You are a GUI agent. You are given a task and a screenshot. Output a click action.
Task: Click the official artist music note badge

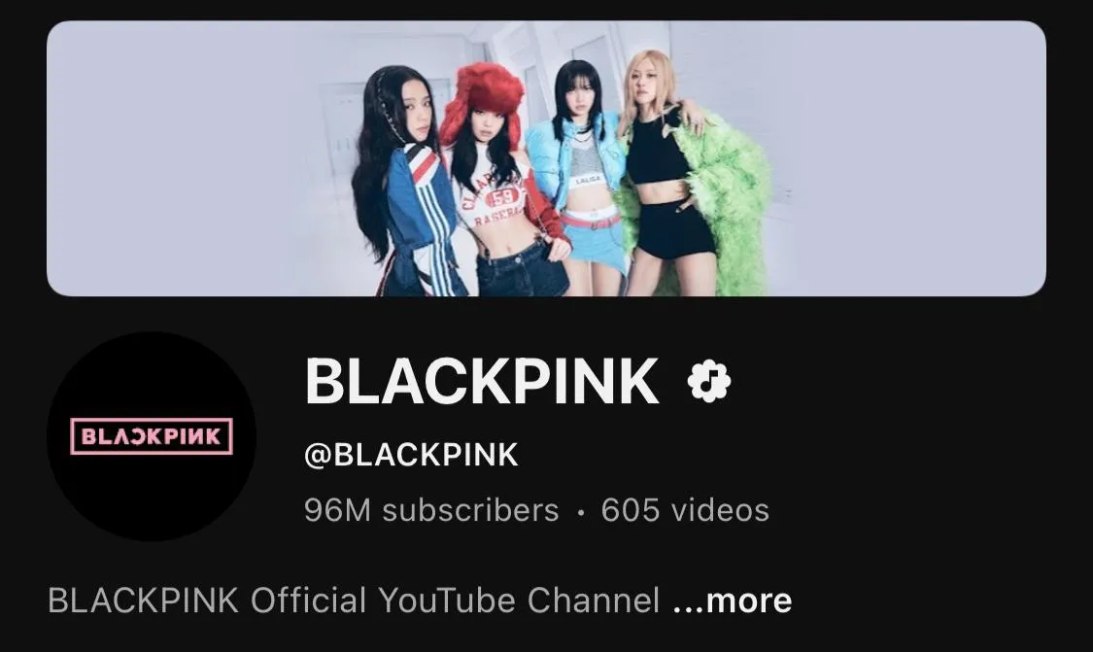[709, 382]
